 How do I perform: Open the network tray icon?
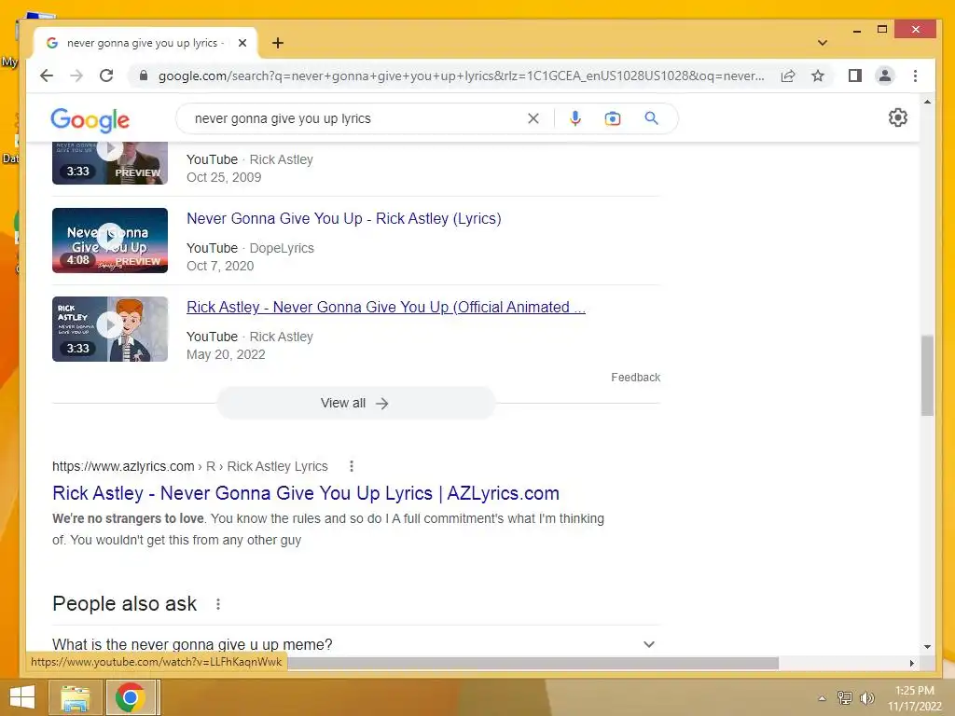pyautogui.click(x=844, y=697)
